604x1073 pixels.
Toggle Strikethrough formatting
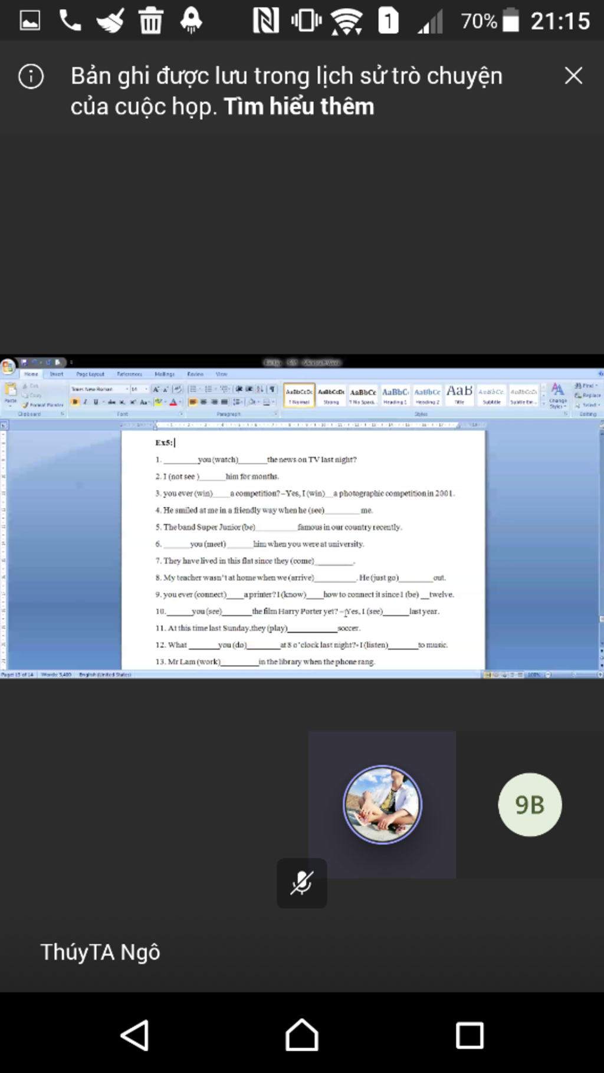(x=111, y=402)
